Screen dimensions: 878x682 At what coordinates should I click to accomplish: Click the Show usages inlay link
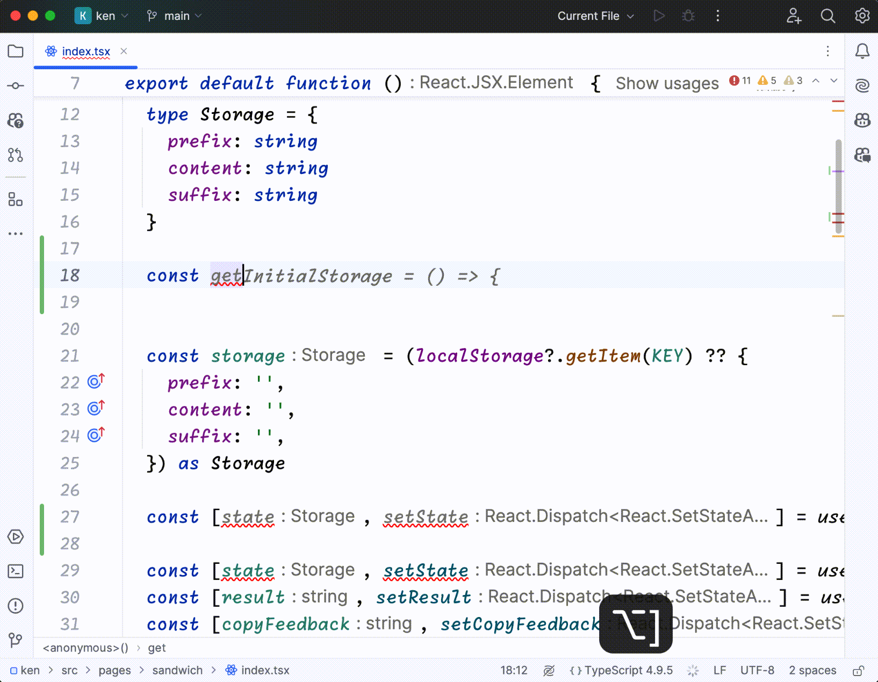[x=667, y=83]
